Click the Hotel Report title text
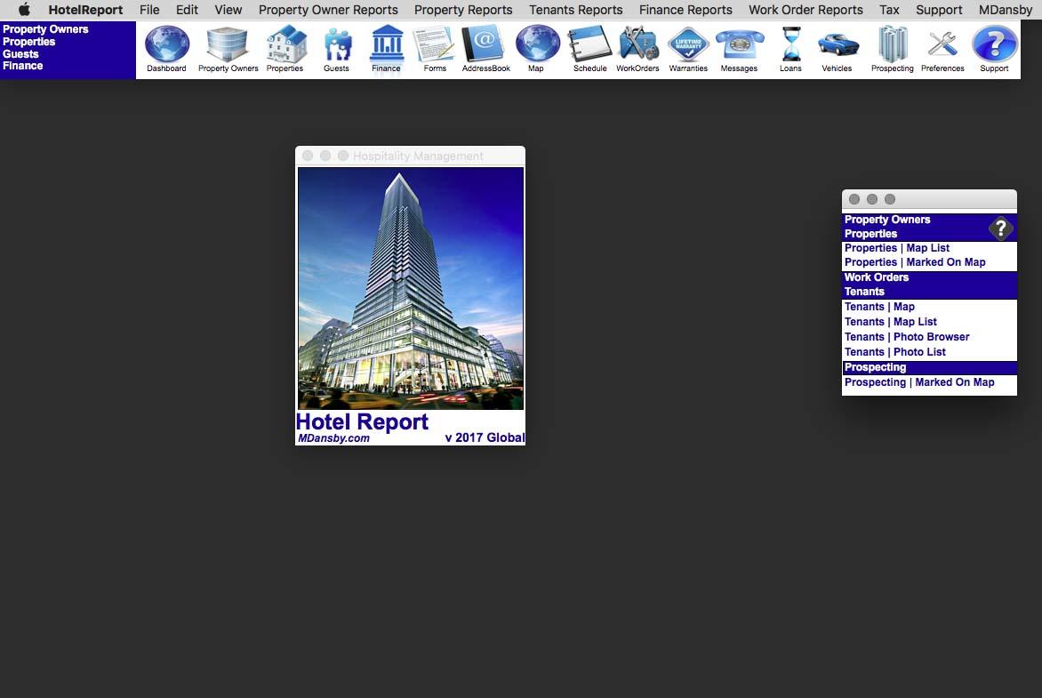The image size is (1042, 698). pyautogui.click(x=362, y=421)
